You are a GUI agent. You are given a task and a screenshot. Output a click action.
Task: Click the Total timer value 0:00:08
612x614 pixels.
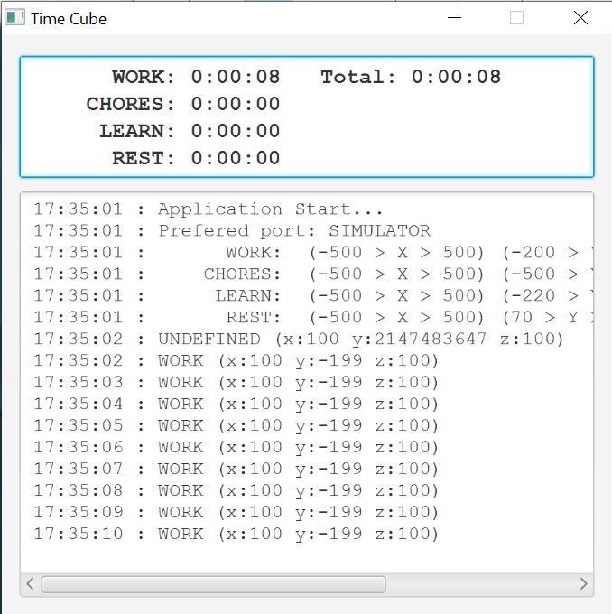click(x=456, y=77)
